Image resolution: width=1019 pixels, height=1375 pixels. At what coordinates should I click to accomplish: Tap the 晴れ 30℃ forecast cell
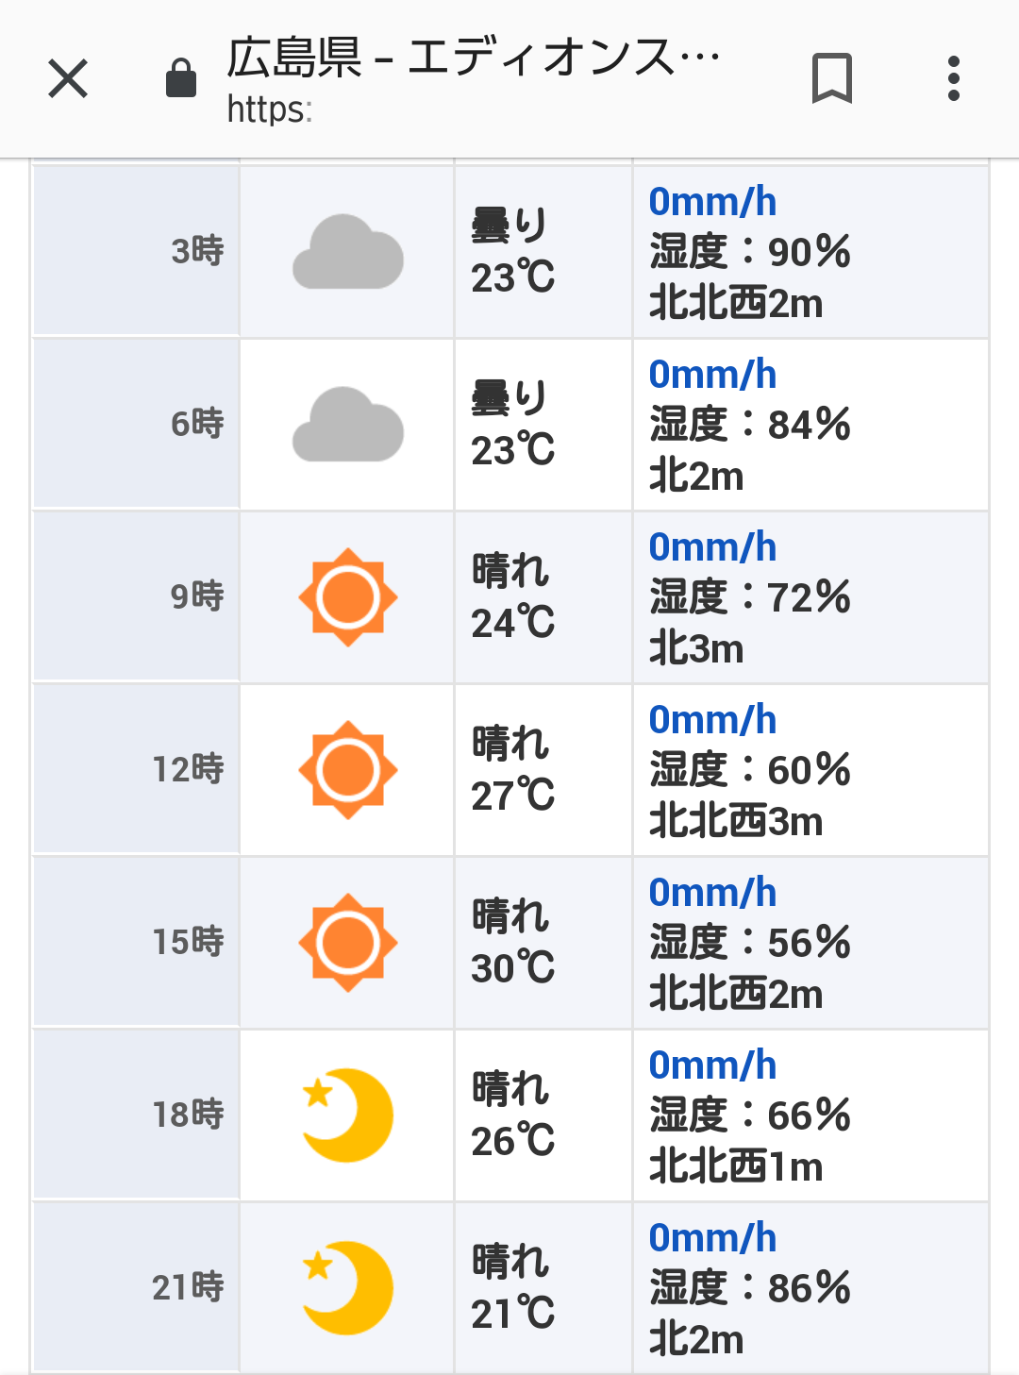(543, 943)
